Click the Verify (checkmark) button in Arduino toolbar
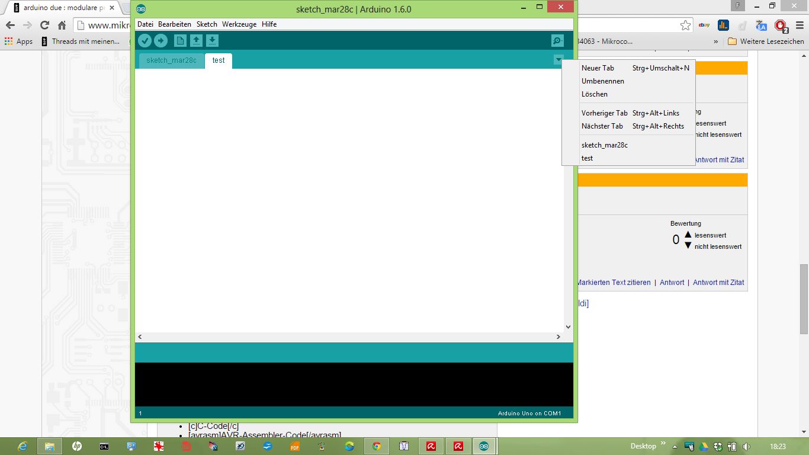Image resolution: width=809 pixels, height=455 pixels. 145,40
